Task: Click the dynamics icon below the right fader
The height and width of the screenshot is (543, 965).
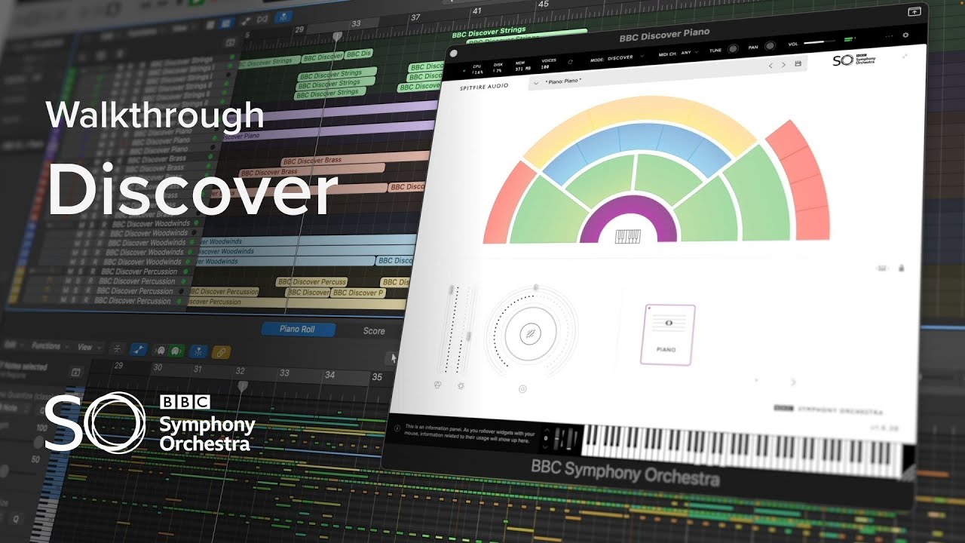Action: tap(461, 385)
